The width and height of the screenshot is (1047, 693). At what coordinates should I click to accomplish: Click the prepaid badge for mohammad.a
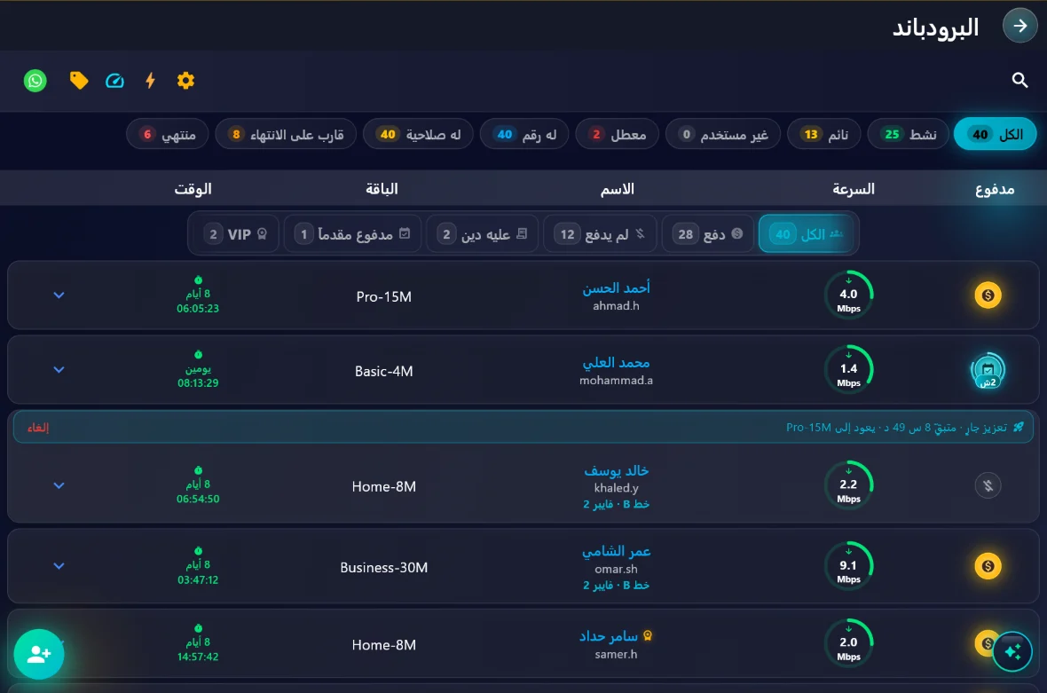coord(988,371)
